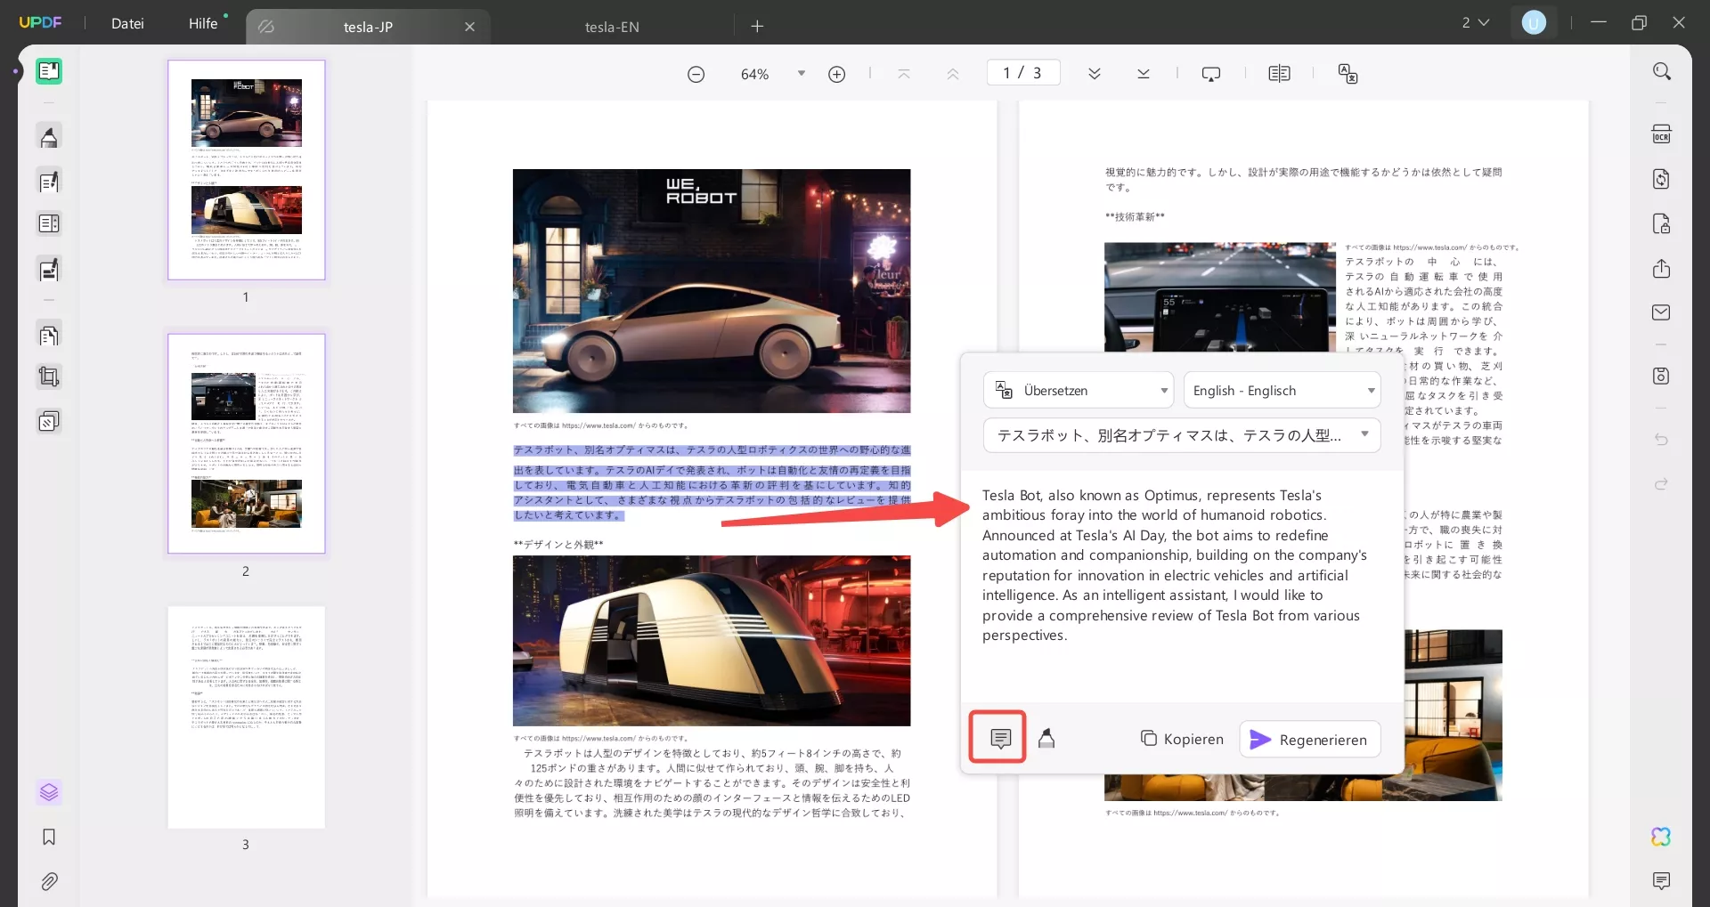Toggle the two-page reading layout
1710x907 pixels.
(x=1280, y=73)
